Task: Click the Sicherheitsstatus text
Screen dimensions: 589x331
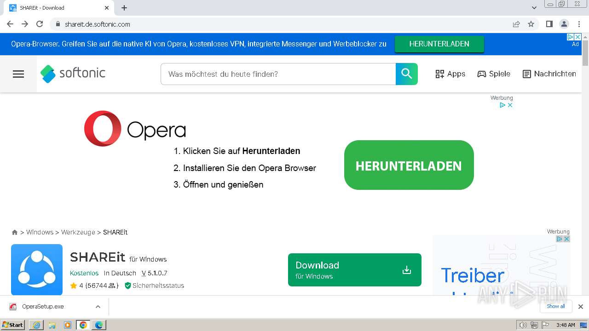Action: [158, 285]
